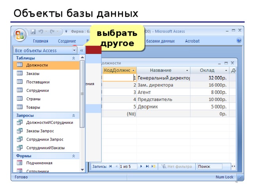Viewport: 253px width, 190px height.
Task: Go to last record navigation button
Action: pyautogui.click(x=147, y=166)
